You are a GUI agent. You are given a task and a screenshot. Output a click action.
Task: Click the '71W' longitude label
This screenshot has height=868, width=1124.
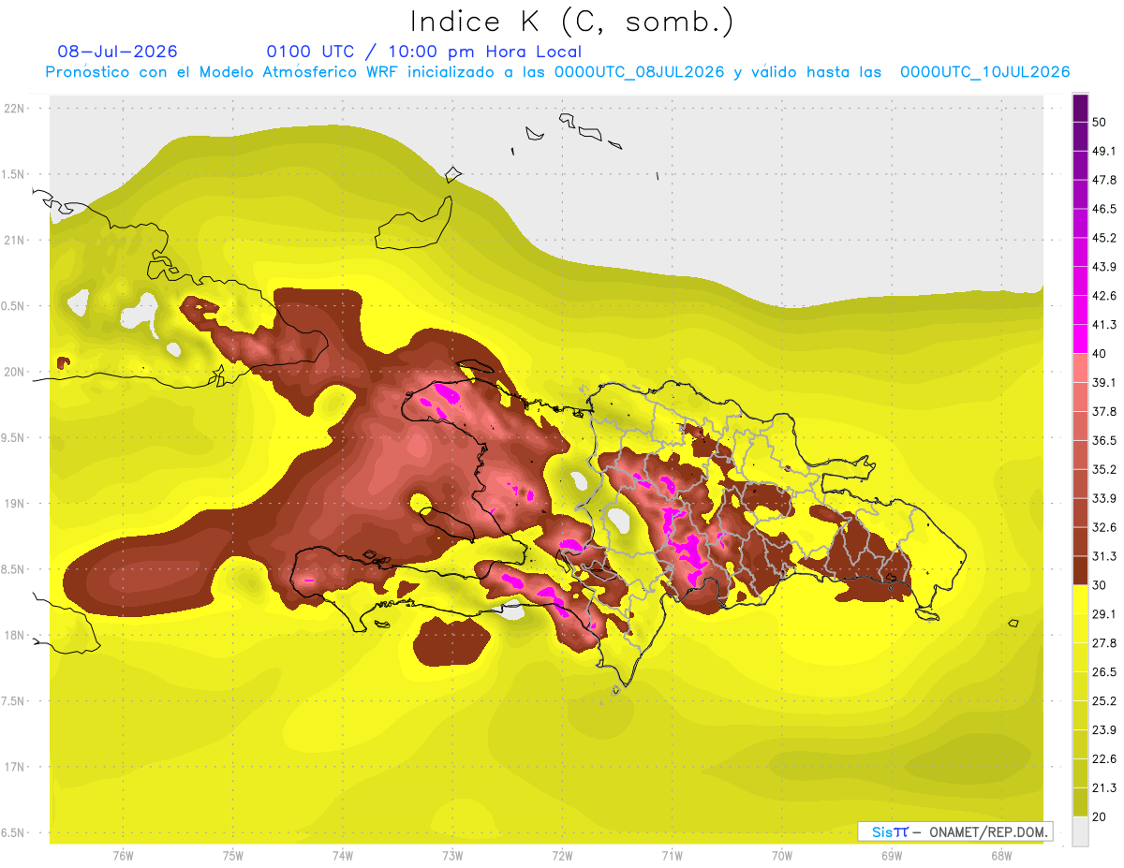672,856
